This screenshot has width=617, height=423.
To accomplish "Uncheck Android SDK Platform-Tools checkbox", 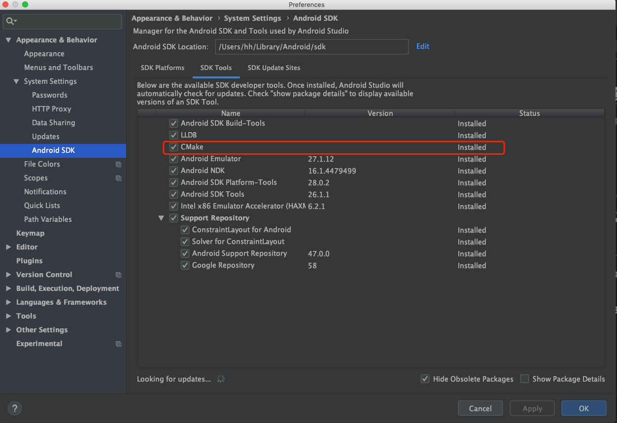I will tap(173, 182).
